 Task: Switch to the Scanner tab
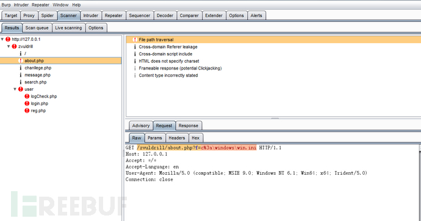tap(68, 16)
